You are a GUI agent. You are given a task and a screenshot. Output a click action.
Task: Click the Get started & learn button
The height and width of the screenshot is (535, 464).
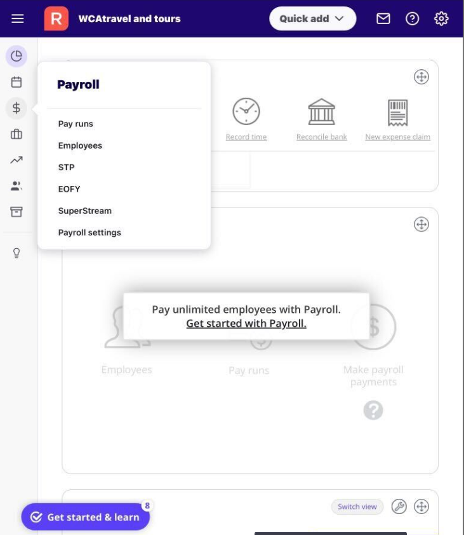click(85, 517)
